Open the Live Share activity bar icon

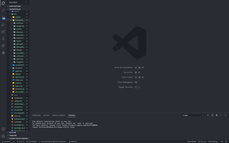(x=3, y=46)
